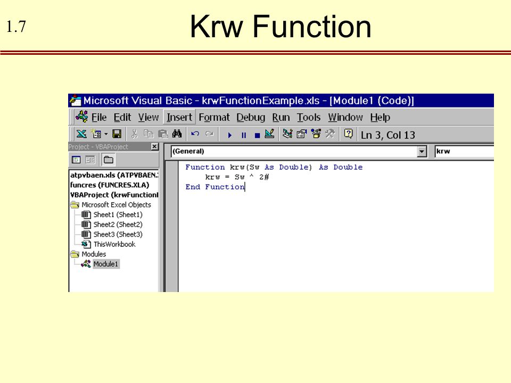Image resolution: width=511 pixels, height=383 pixels.
Task: Close the Project - VBAProject pane
Action: pyautogui.click(x=155, y=147)
